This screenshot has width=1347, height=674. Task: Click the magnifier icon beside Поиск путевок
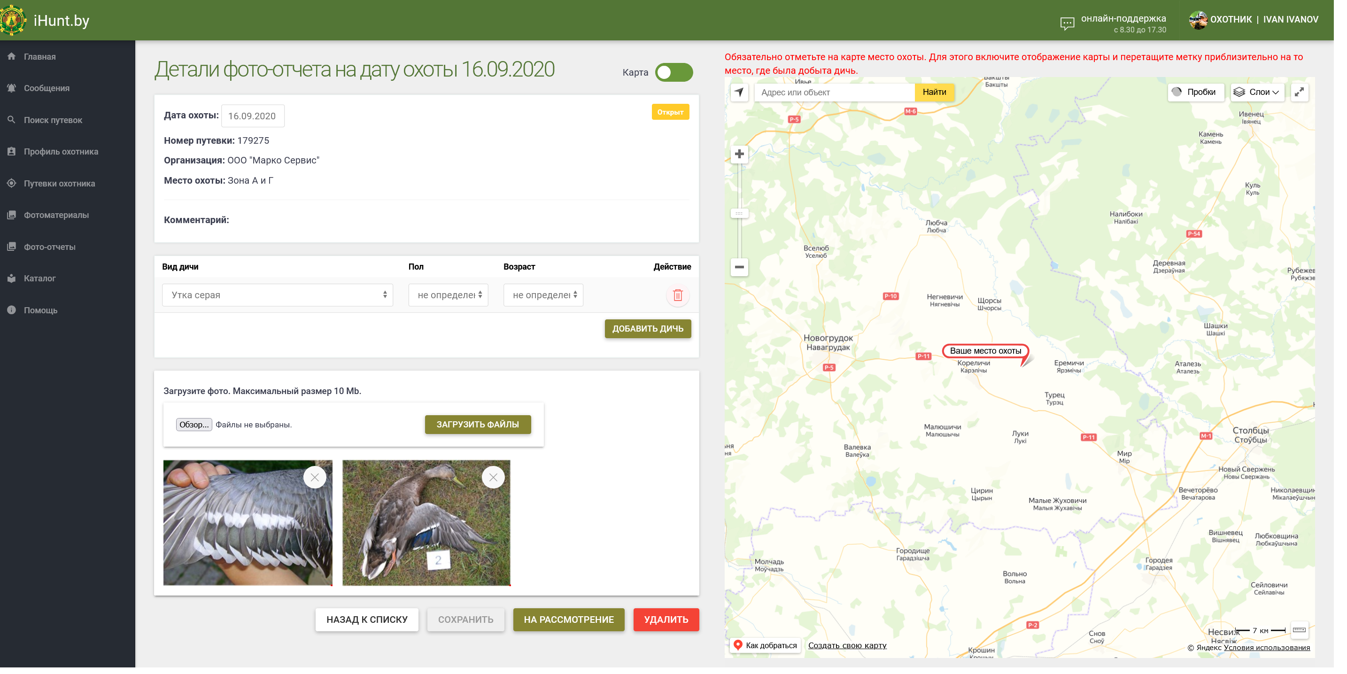coord(11,120)
